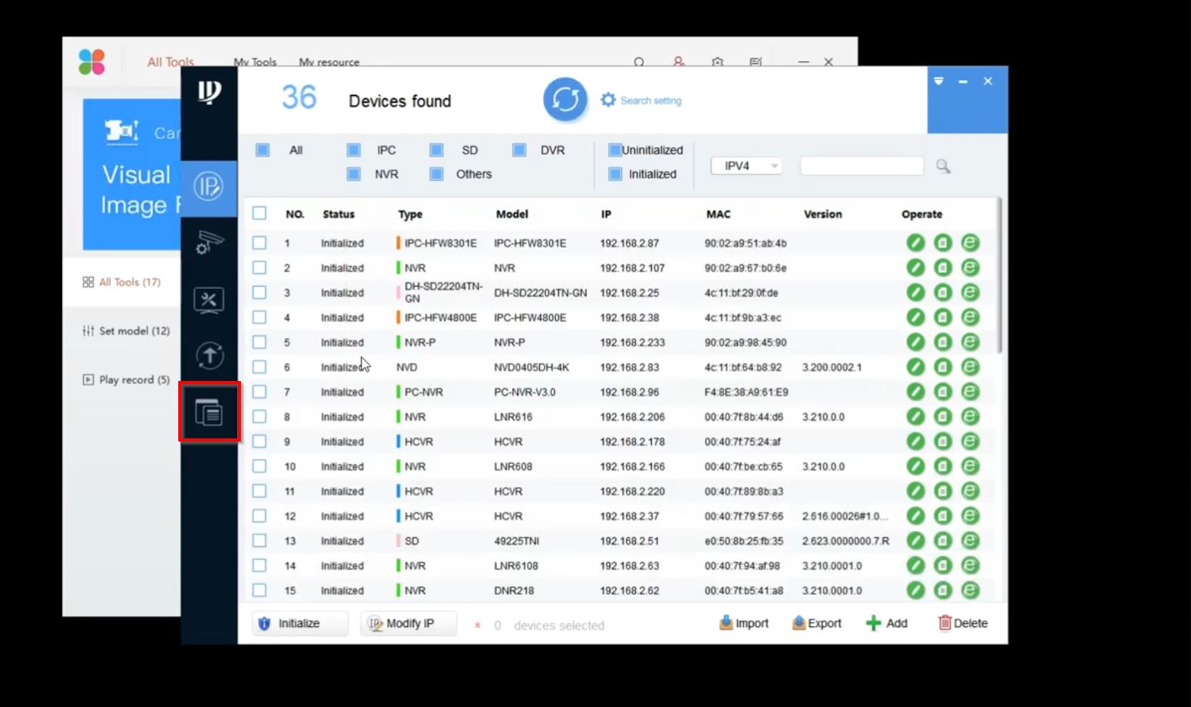Click the Model column header

[x=512, y=214]
